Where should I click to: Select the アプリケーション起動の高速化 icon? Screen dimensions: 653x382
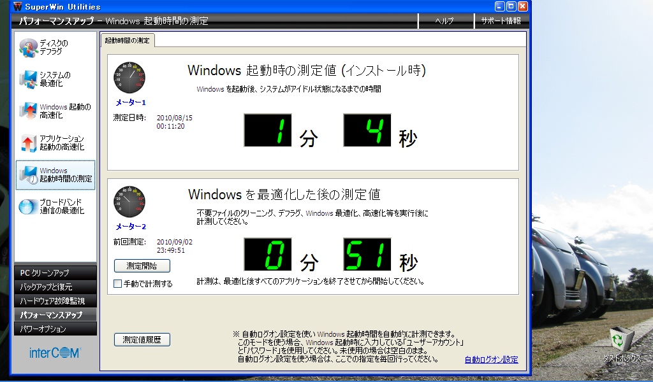pyautogui.click(x=28, y=143)
